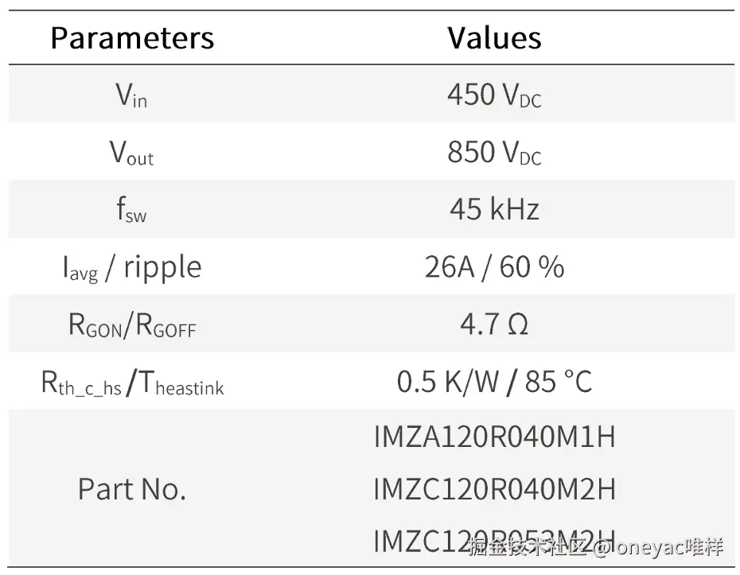Select the fsw parameter cell

132,210
